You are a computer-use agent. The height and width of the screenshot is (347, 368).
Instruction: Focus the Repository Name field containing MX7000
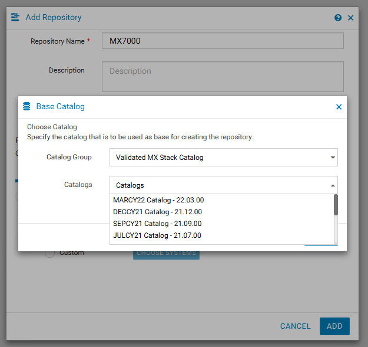click(x=223, y=41)
